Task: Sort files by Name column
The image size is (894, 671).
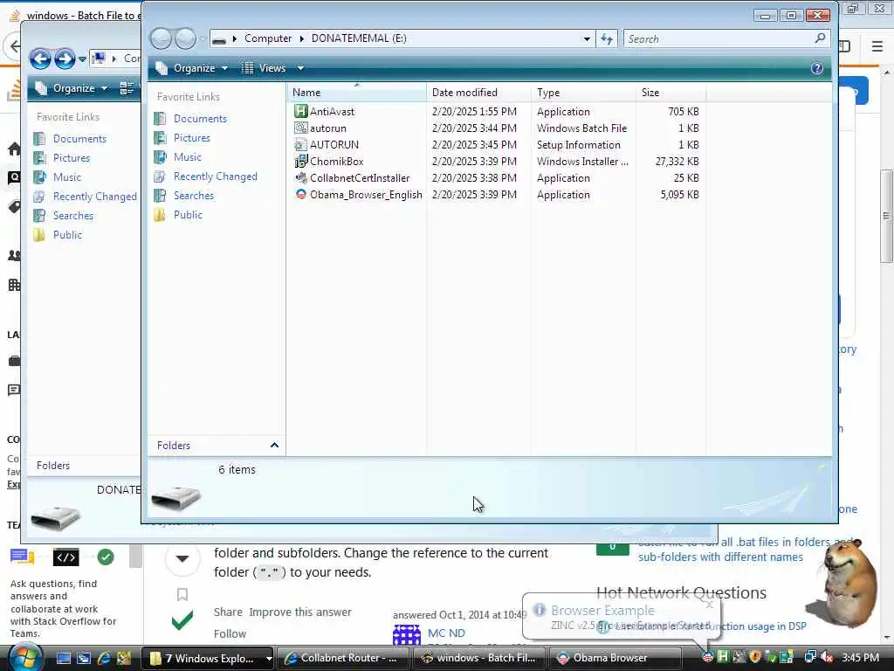Action: pos(356,93)
